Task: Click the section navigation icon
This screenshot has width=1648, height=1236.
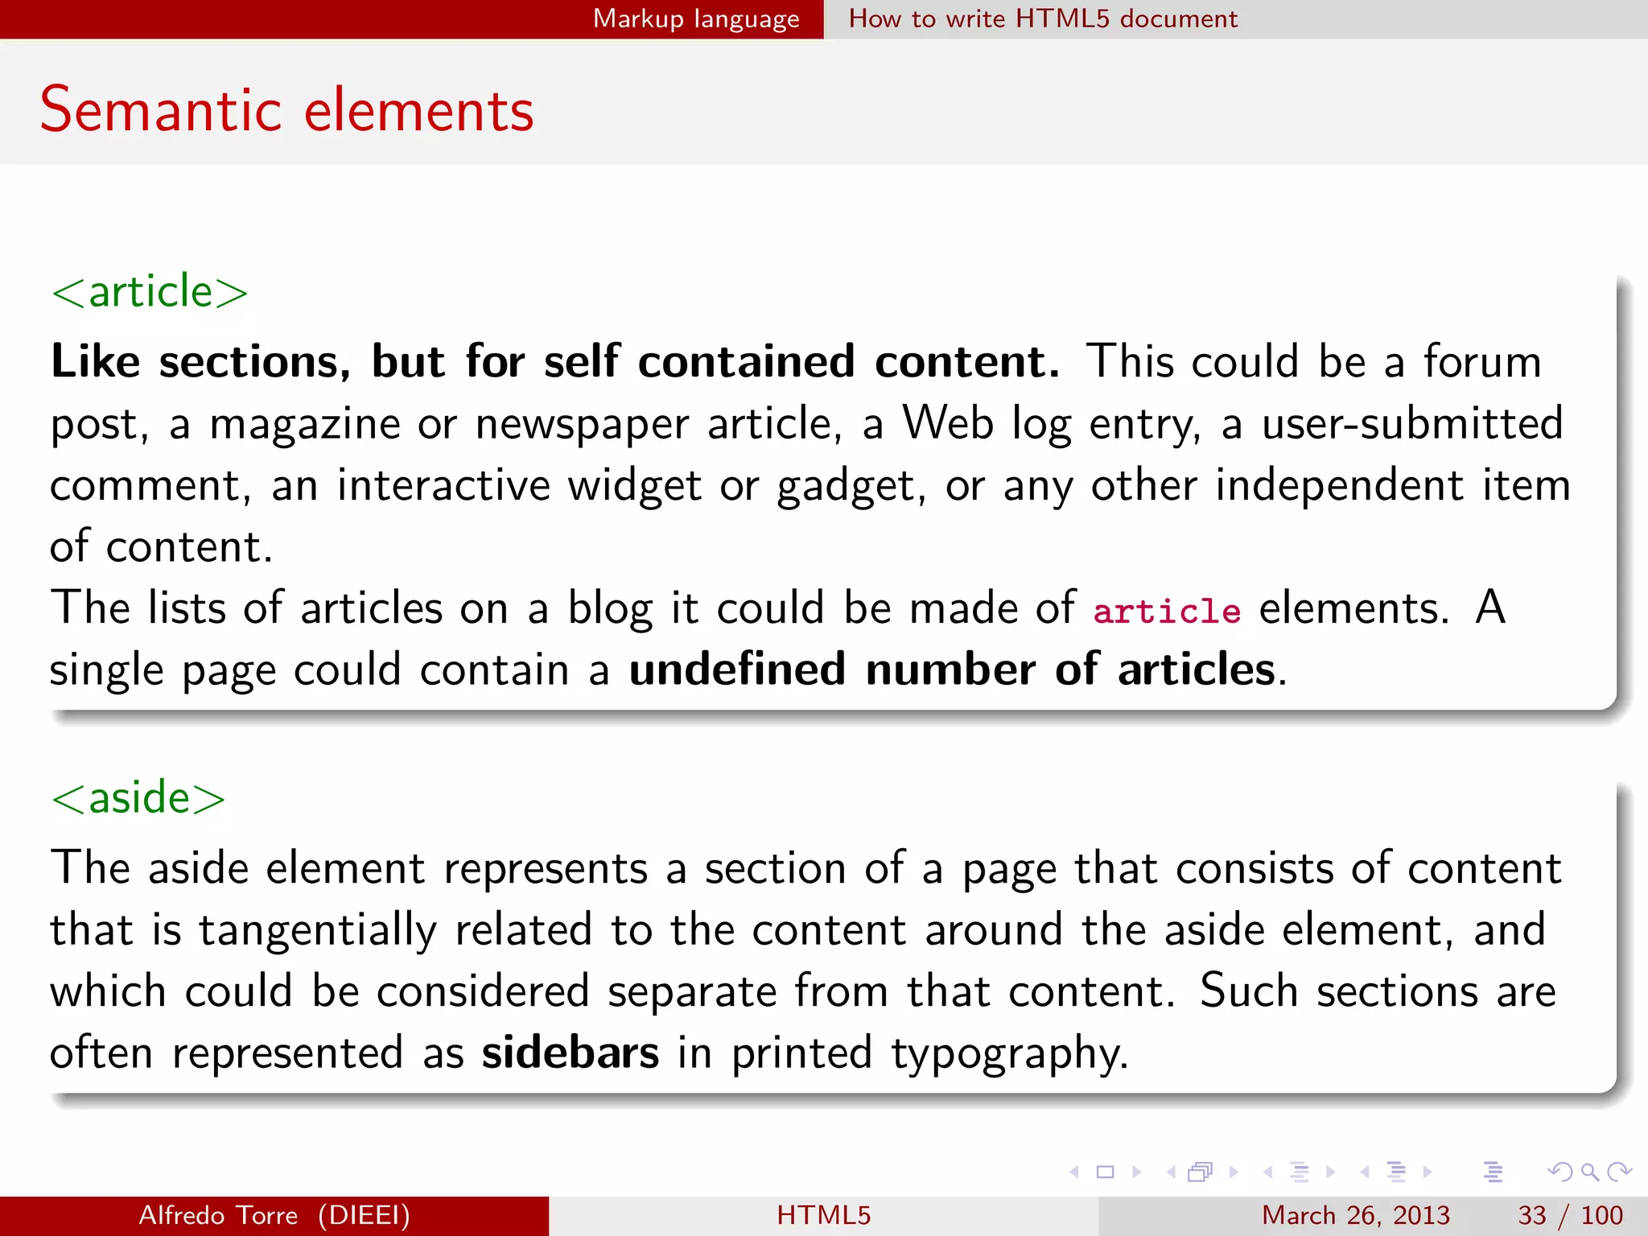Action: click(1397, 1172)
